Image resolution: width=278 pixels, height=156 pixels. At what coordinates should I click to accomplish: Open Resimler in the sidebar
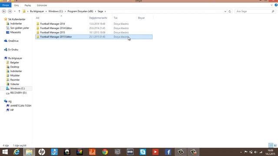click(15, 80)
